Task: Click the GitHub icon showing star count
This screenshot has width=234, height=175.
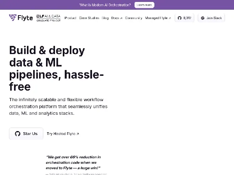Action: tap(179, 18)
